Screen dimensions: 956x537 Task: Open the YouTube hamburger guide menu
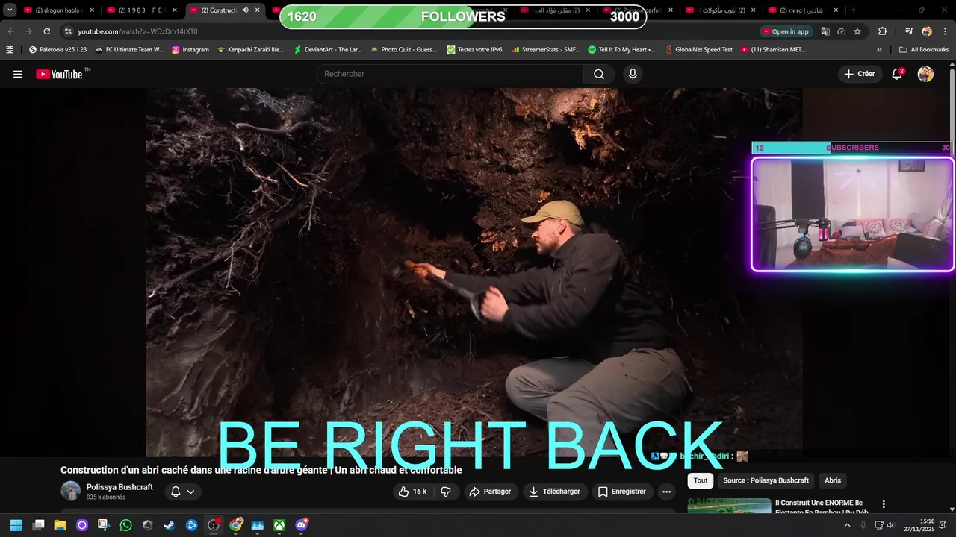(18, 74)
